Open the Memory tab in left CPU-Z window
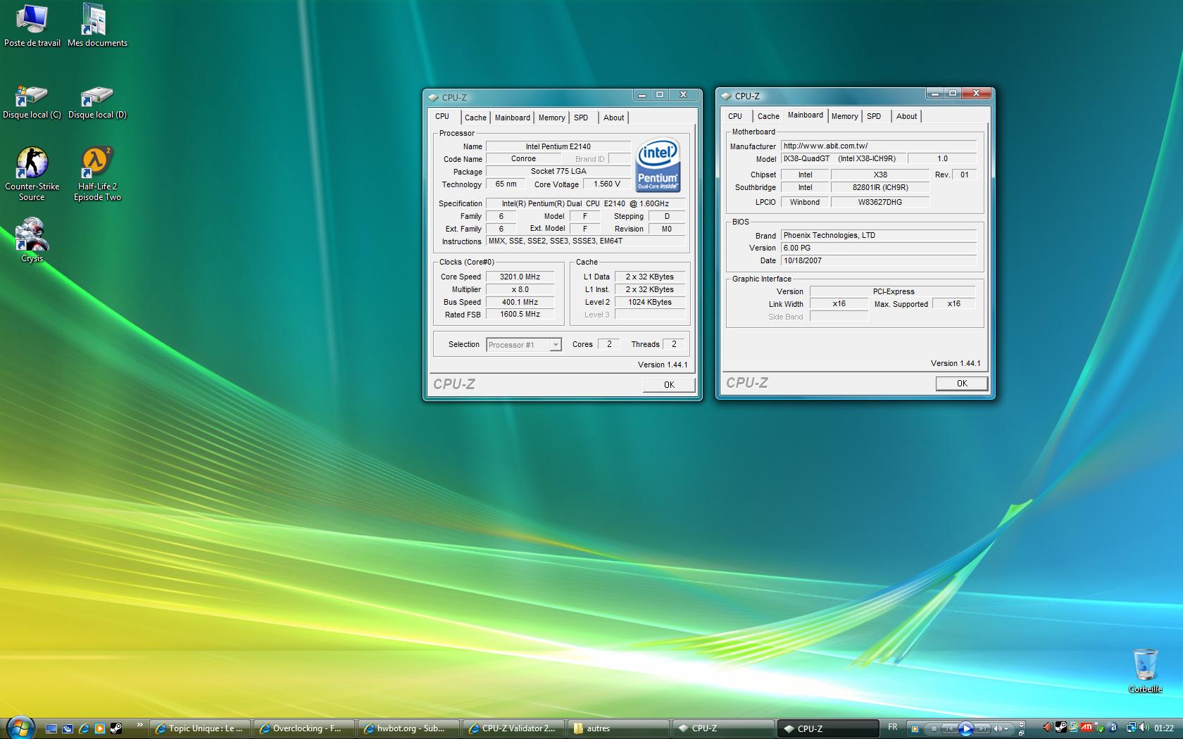 click(551, 118)
